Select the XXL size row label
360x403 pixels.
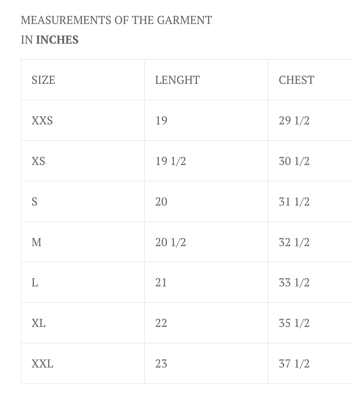pos(42,364)
